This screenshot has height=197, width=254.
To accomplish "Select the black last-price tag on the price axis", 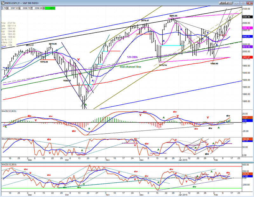I will click(x=247, y=17).
